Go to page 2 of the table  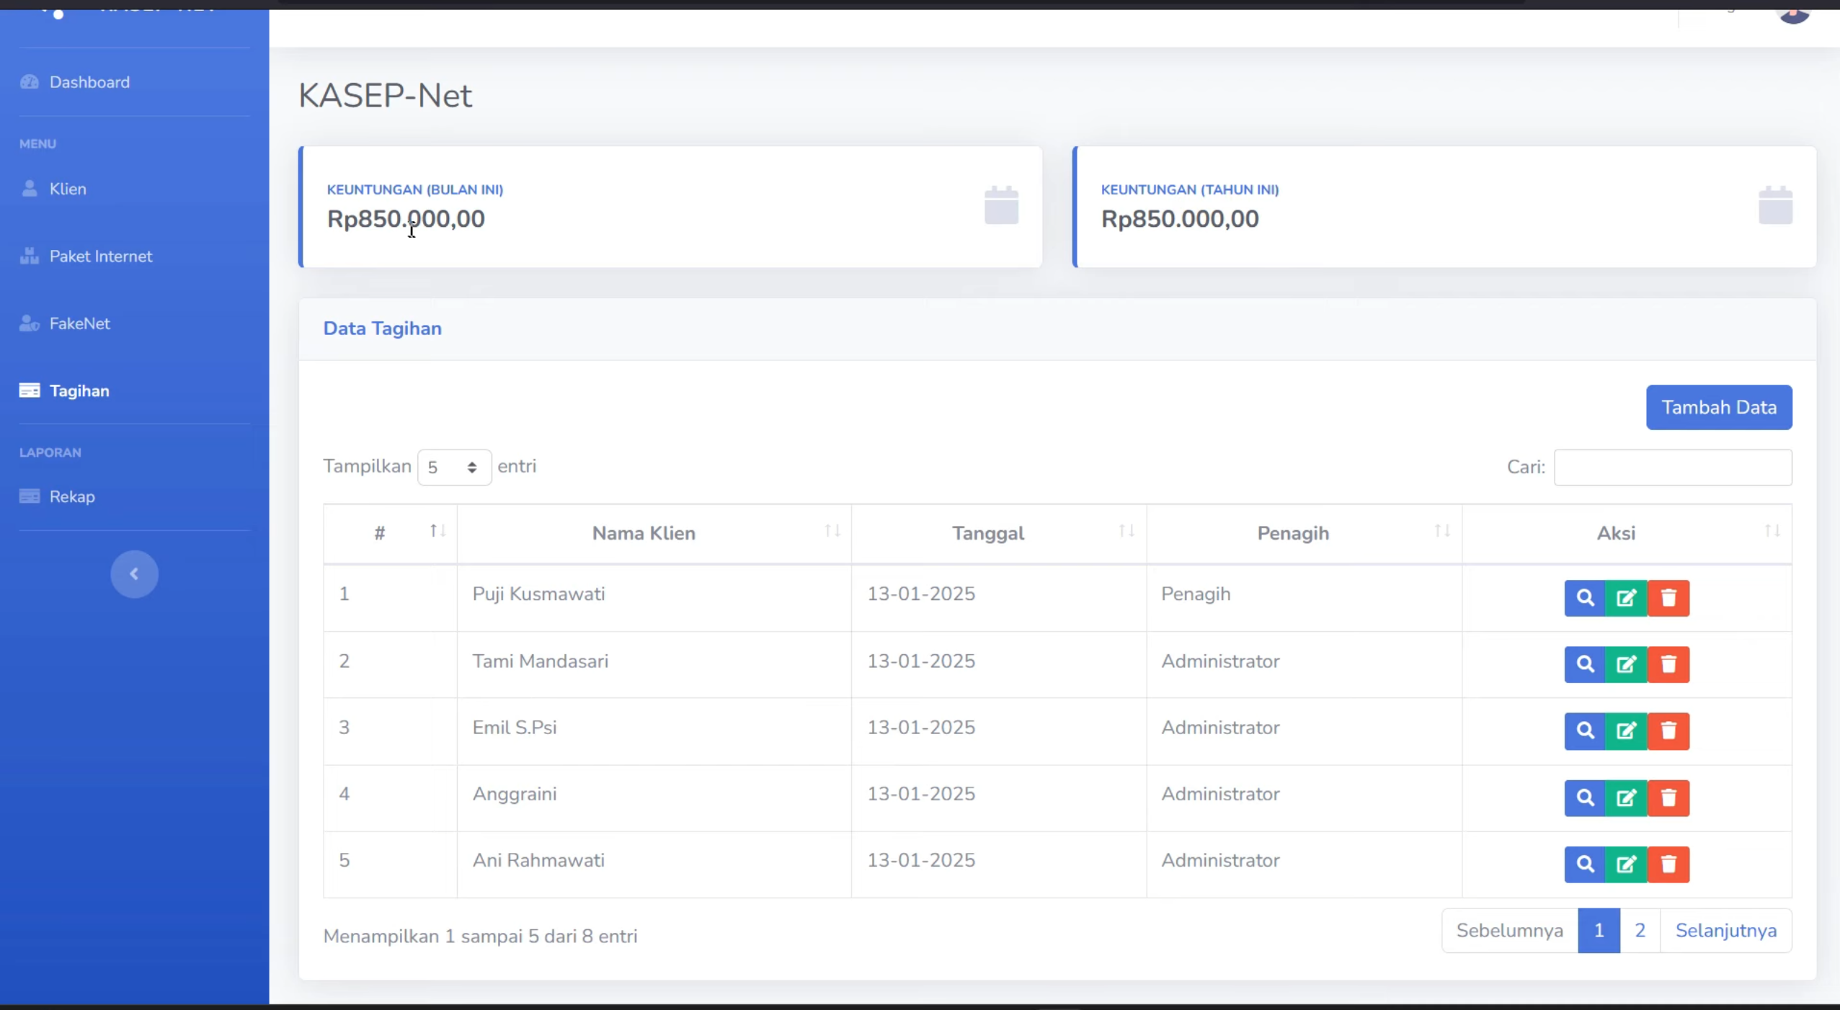pyautogui.click(x=1640, y=931)
